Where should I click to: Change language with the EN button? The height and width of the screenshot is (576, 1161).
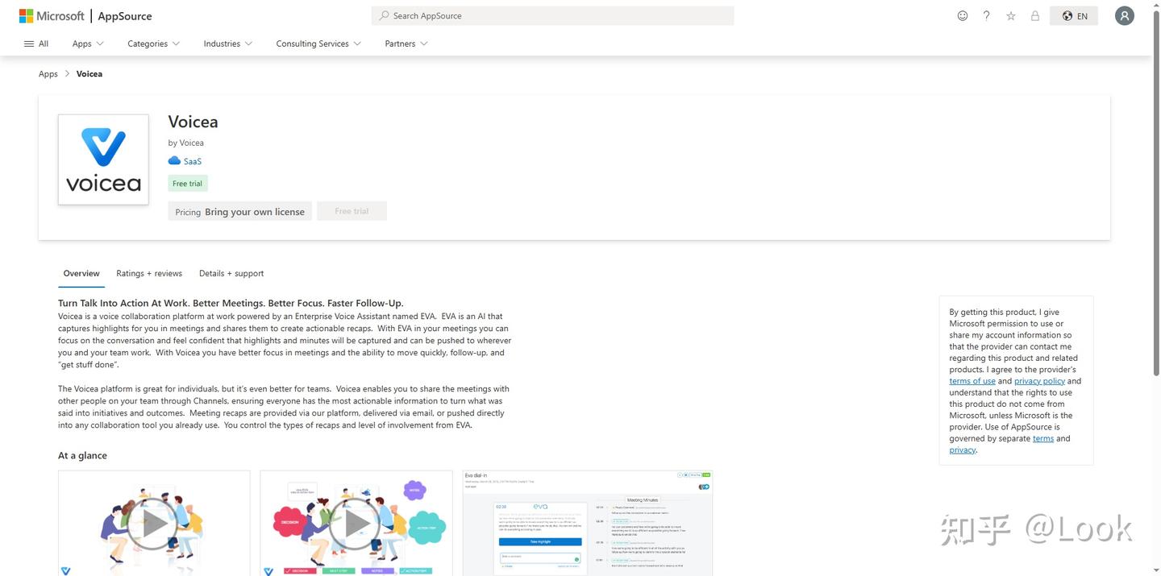click(1074, 15)
